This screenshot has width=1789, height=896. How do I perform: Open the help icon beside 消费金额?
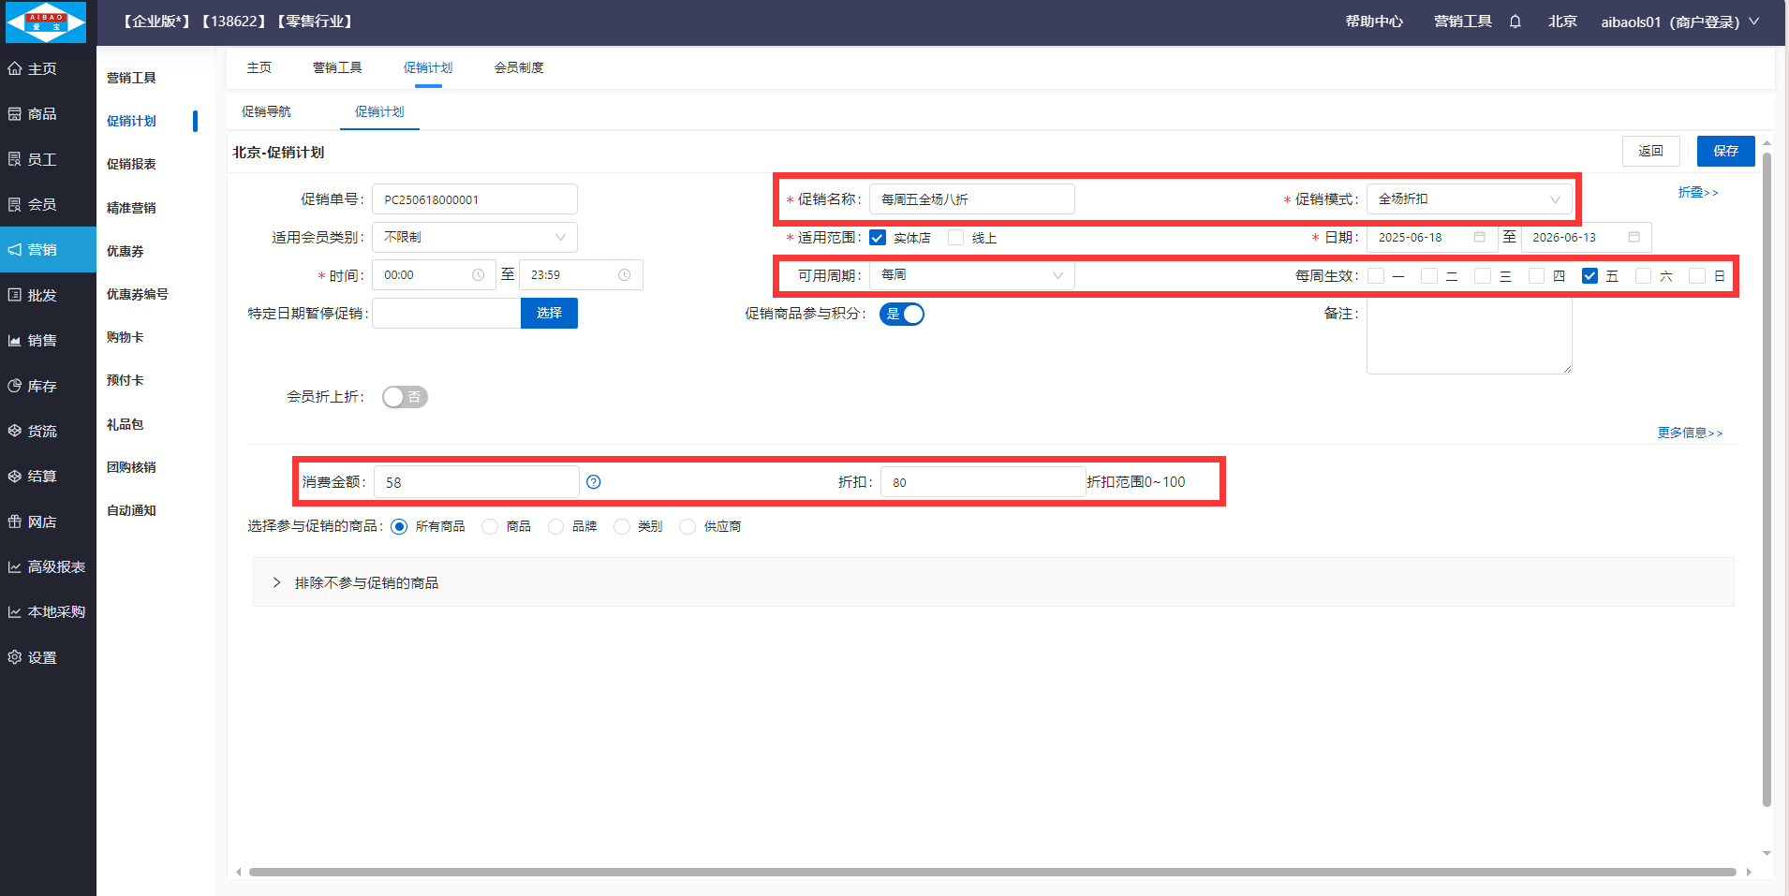click(x=594, y=482)
